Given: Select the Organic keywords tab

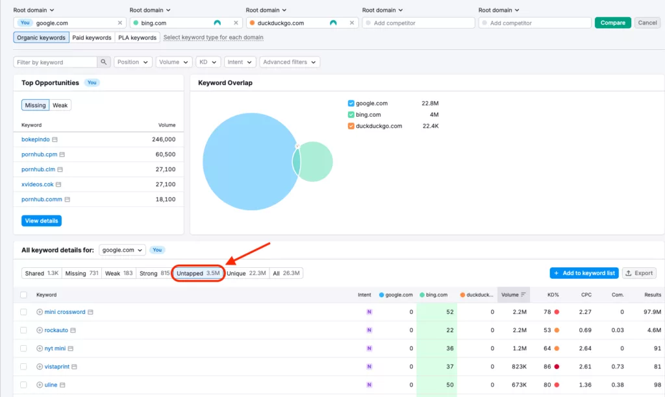Looking at the screenshot, I should (x=41, y=37).
